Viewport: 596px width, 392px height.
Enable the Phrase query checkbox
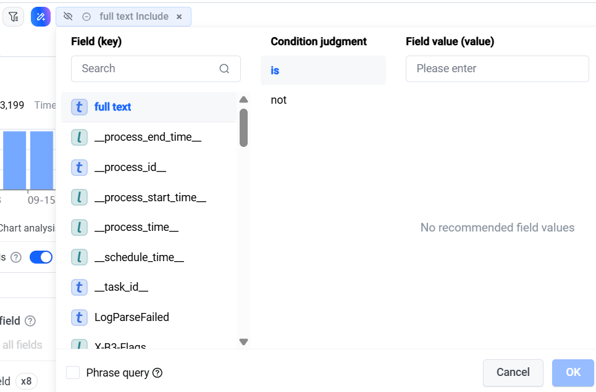click(x=73, y=373)
